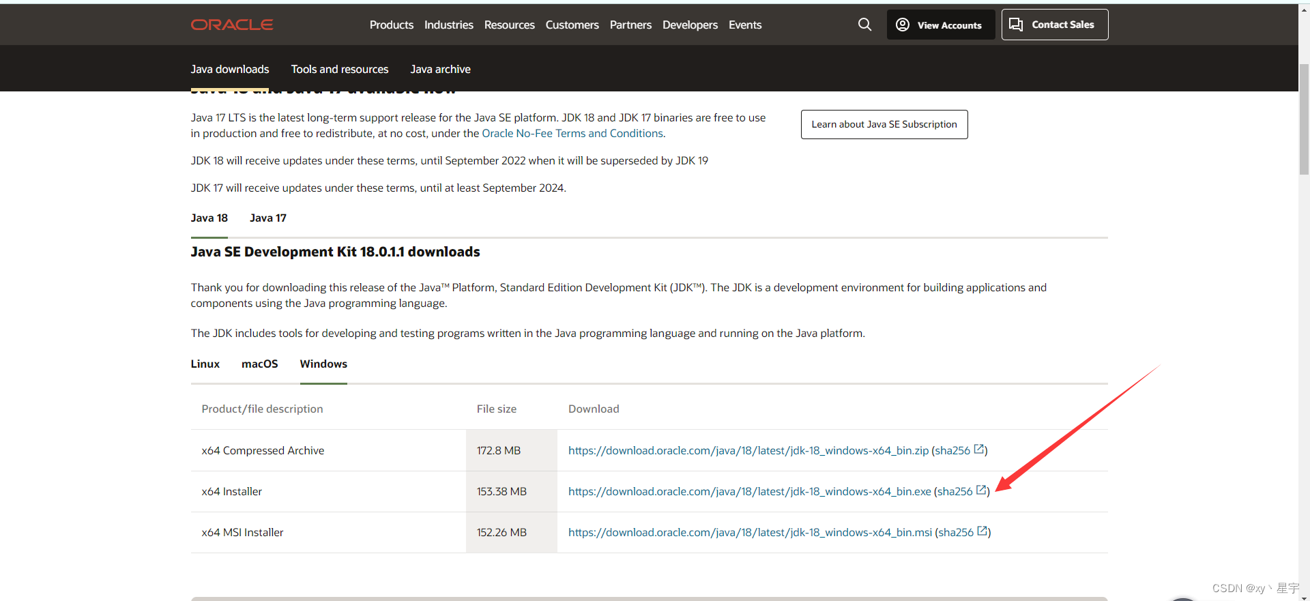Click sha256 text for zip archive

[952, 450]
